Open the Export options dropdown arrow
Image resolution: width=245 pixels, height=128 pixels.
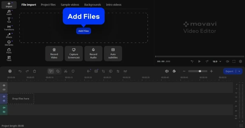coord(240,71)
